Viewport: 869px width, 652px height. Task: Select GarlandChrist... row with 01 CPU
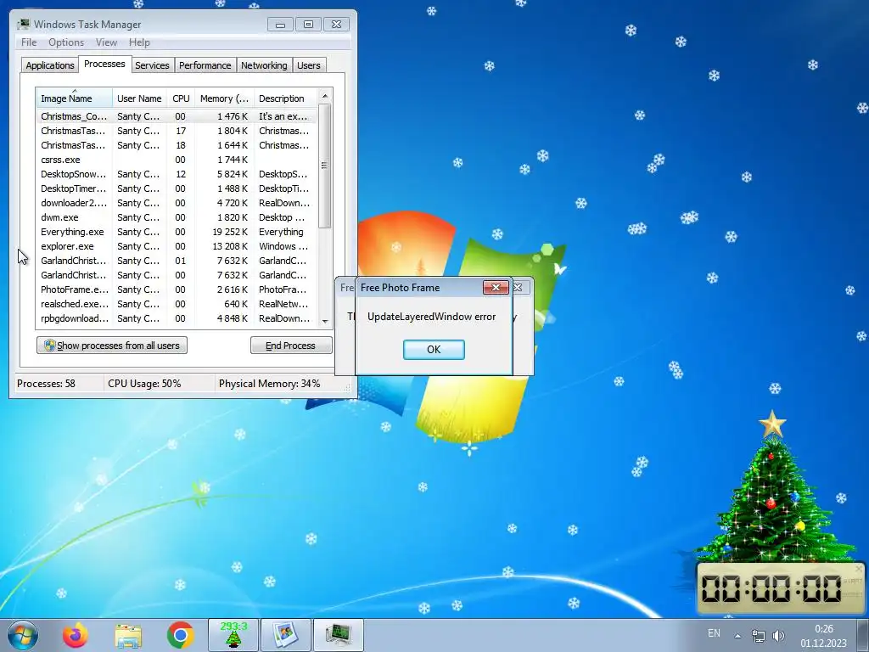click(x=177, y=261)
